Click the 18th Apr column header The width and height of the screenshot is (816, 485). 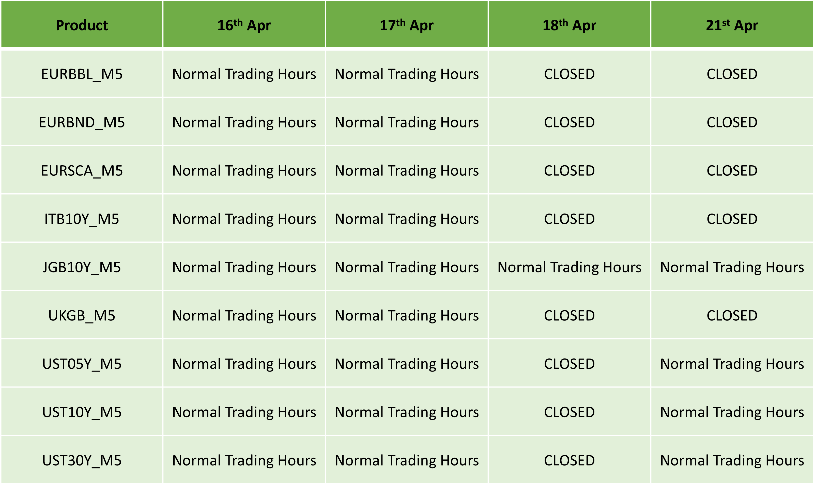569,25
